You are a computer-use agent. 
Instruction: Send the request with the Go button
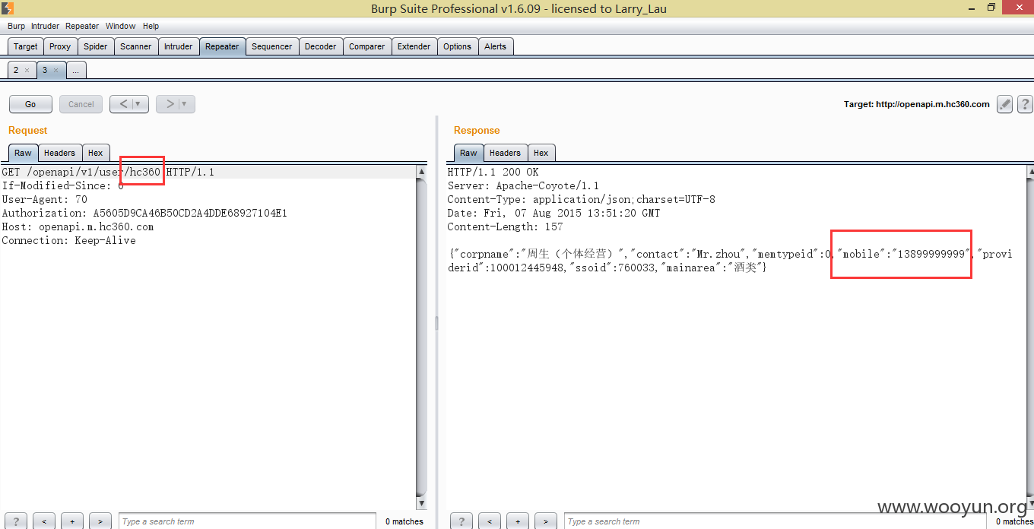point(30,104)
